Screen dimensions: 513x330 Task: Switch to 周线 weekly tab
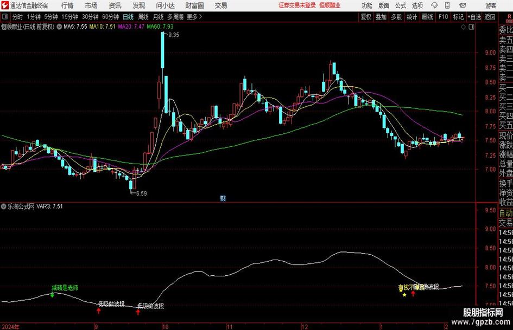click(x=143, y=17)
